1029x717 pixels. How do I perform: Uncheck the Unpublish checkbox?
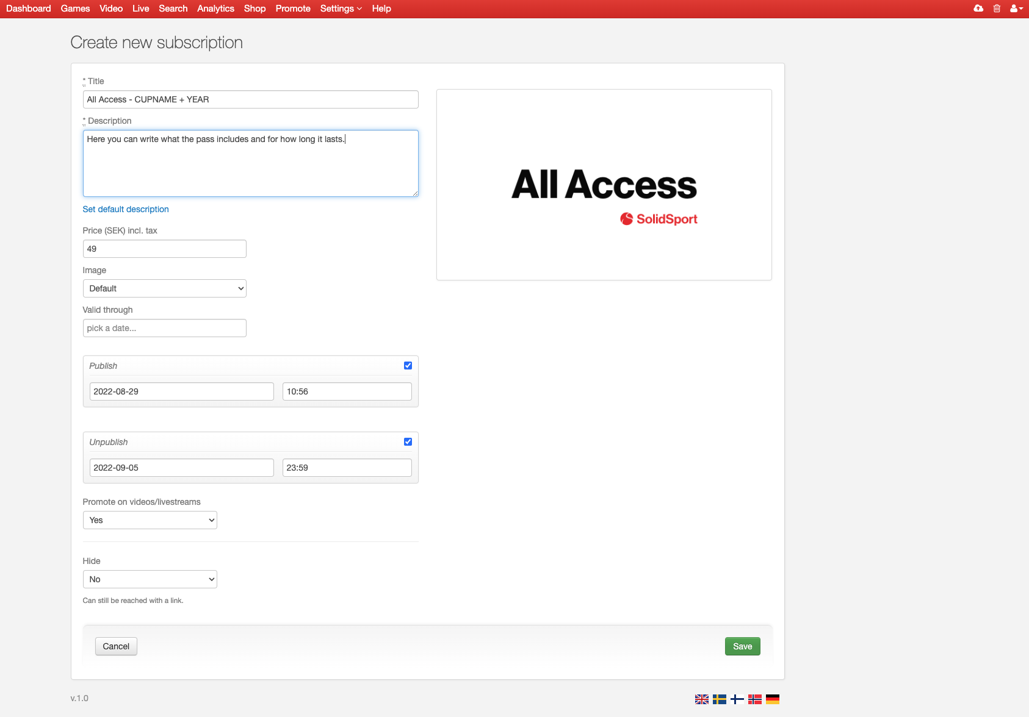pyautogui.click(x=408, y=442)
